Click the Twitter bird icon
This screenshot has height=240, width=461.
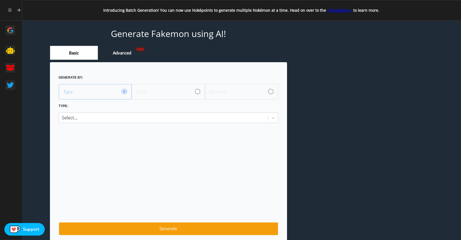[x=10, y=85]
